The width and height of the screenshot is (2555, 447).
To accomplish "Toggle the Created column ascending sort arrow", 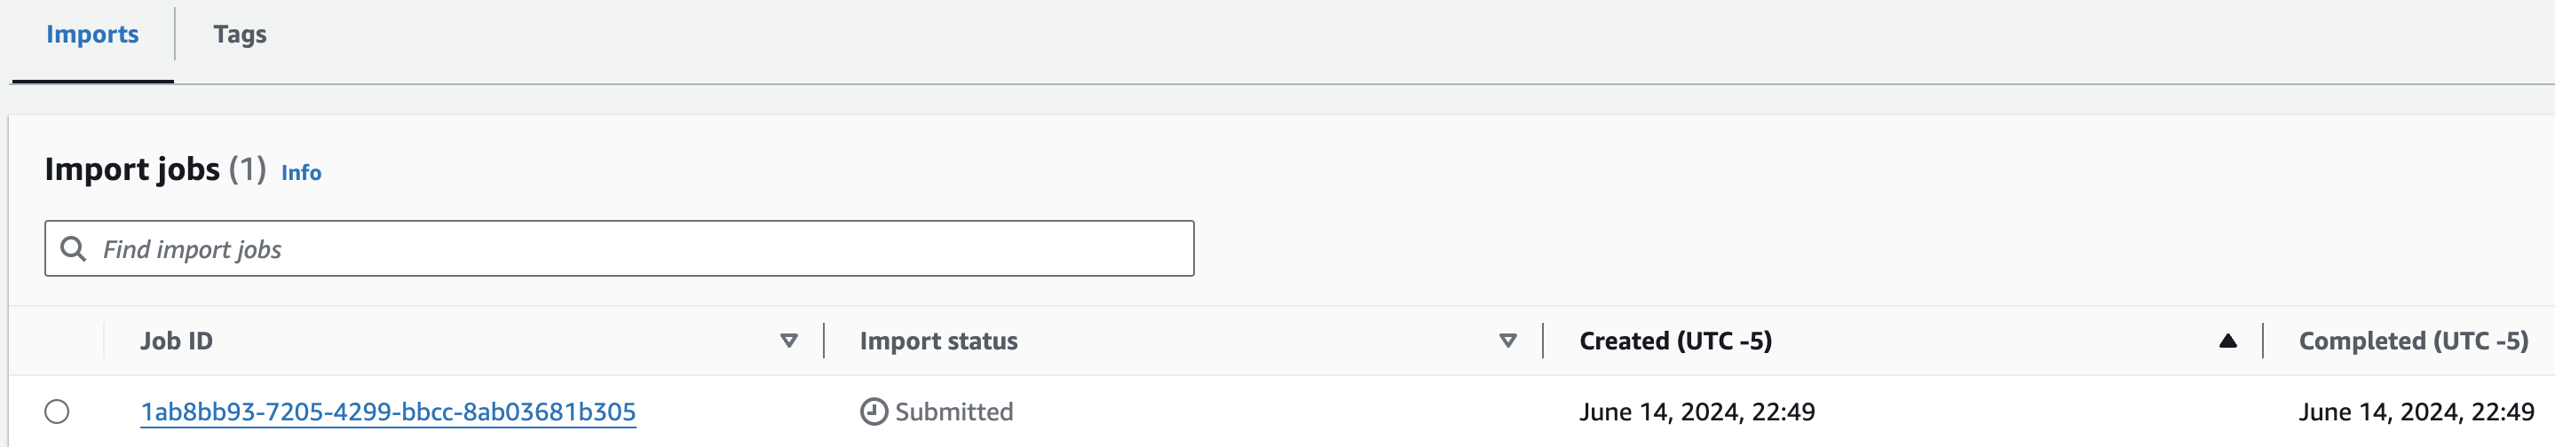I will (x=2227, y=341).
